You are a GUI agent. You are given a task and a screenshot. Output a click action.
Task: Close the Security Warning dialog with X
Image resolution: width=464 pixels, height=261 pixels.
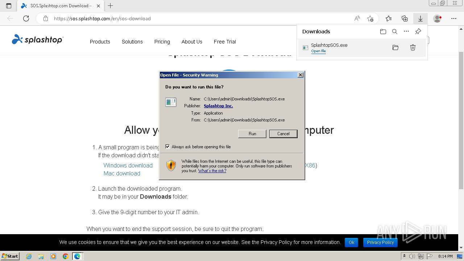[x=300, y=75]
